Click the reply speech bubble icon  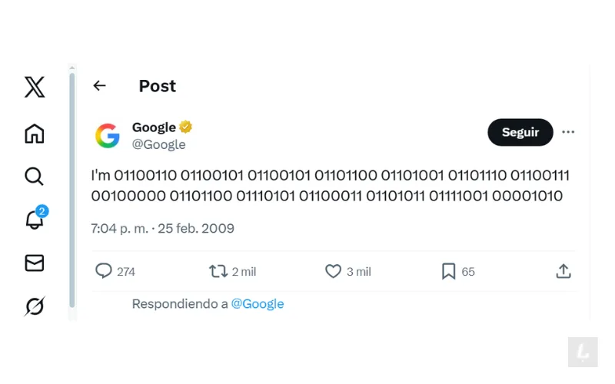pyautogui.click(x=104, y=271)
